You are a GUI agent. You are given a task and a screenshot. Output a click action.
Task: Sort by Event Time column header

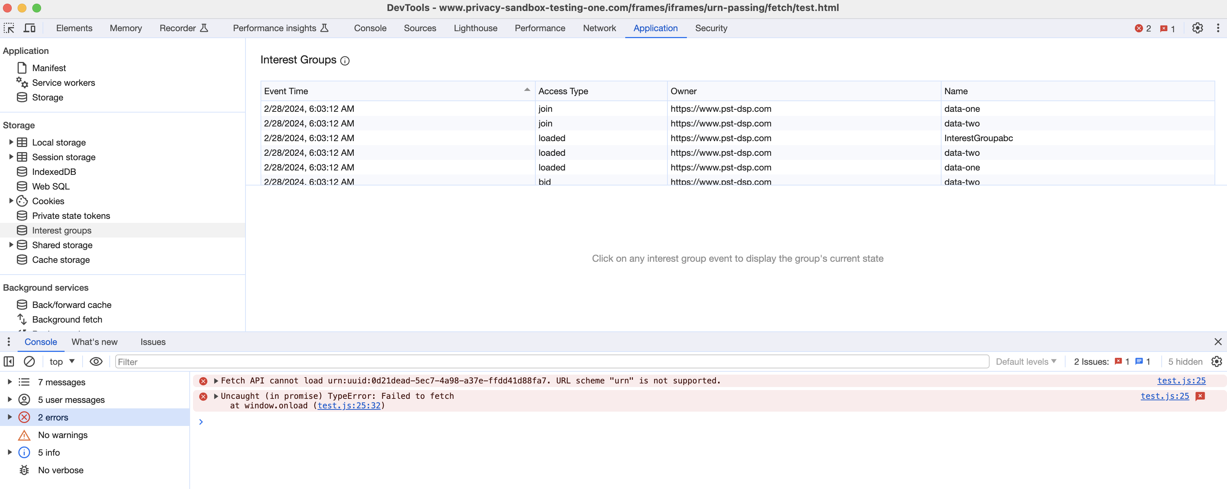coord(397,91)
